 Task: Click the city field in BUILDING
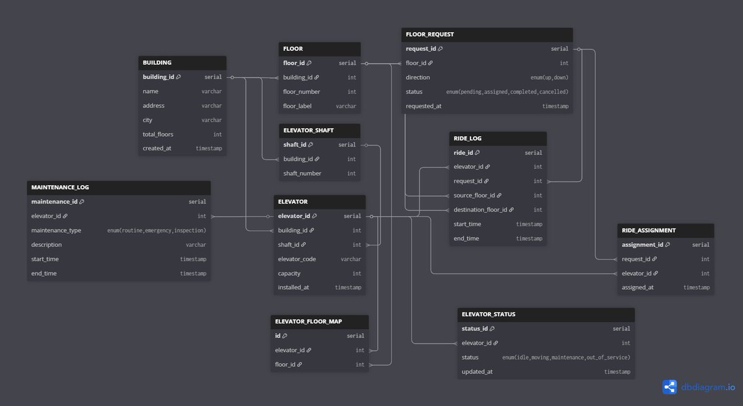click(x=182, y=120)
